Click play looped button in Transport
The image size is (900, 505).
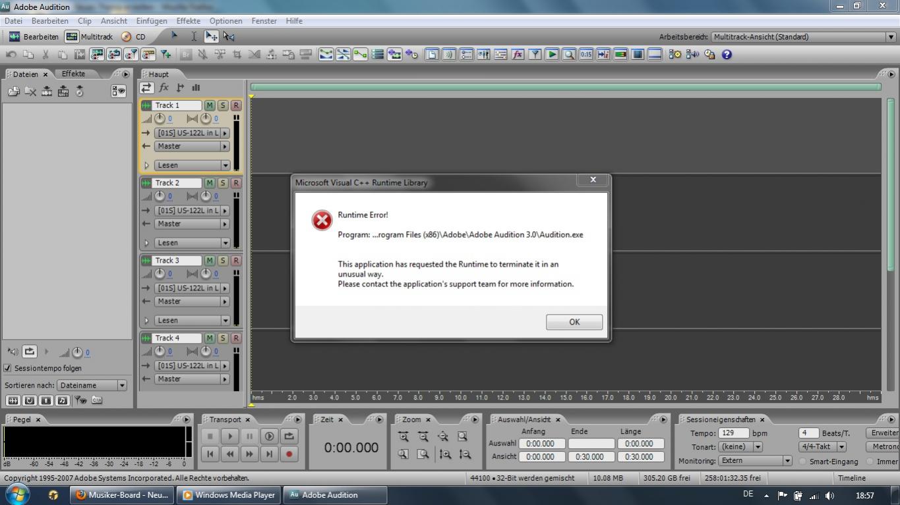(x=269, y=436)
